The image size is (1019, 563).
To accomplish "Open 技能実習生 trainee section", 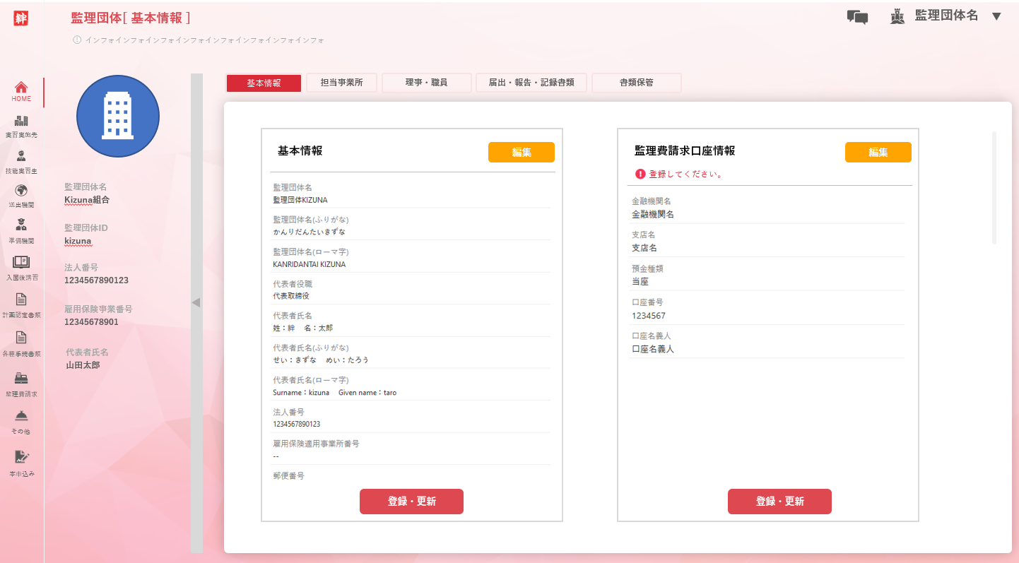I will pyautogui.click(x=21, y=158).
